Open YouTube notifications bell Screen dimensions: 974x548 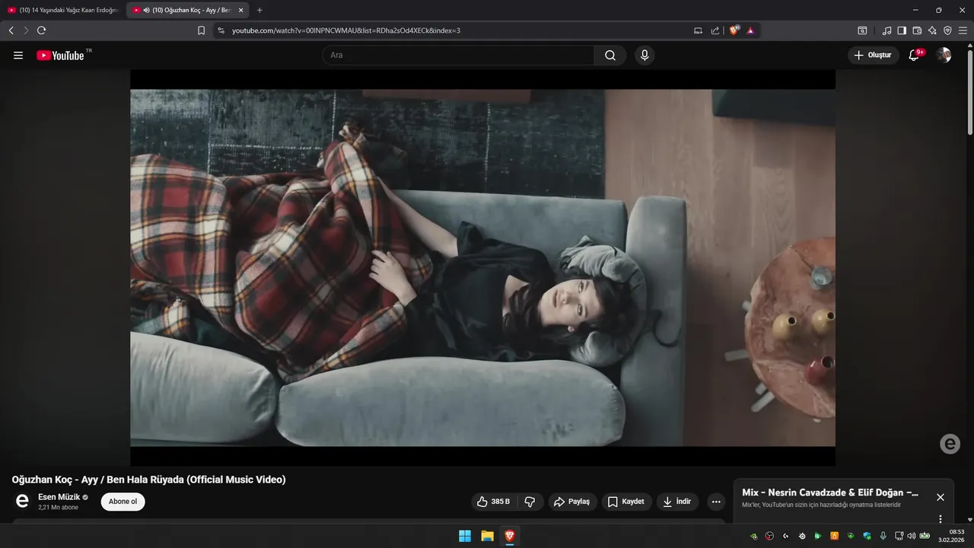pyautogui.click(x=915, y=55)
